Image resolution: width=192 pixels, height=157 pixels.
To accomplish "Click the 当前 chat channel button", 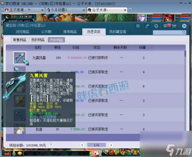I will point(7,154).
